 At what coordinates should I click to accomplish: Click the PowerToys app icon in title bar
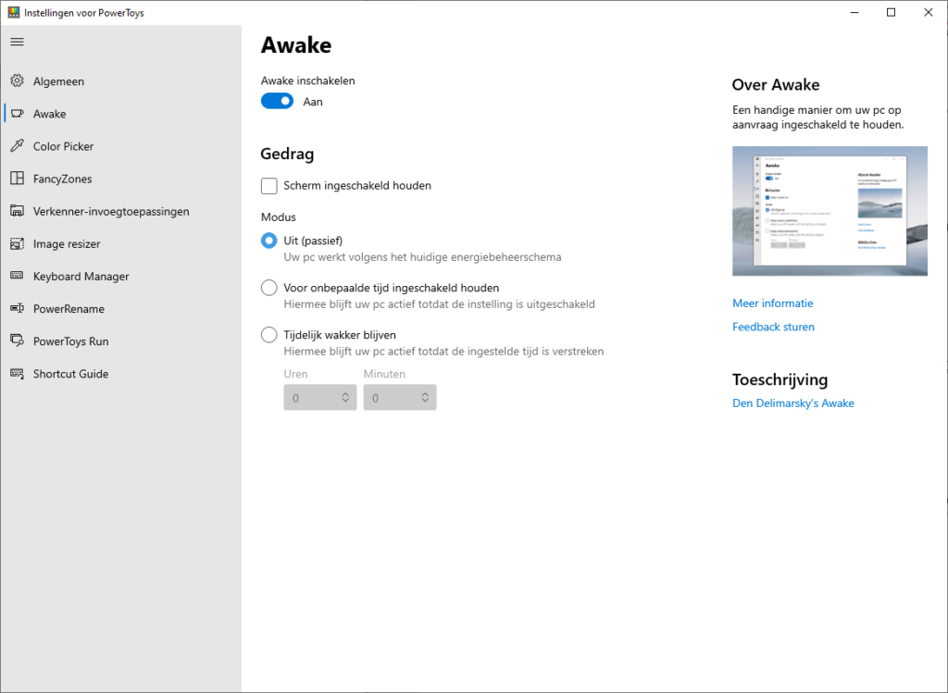click(x=13, y=12)
